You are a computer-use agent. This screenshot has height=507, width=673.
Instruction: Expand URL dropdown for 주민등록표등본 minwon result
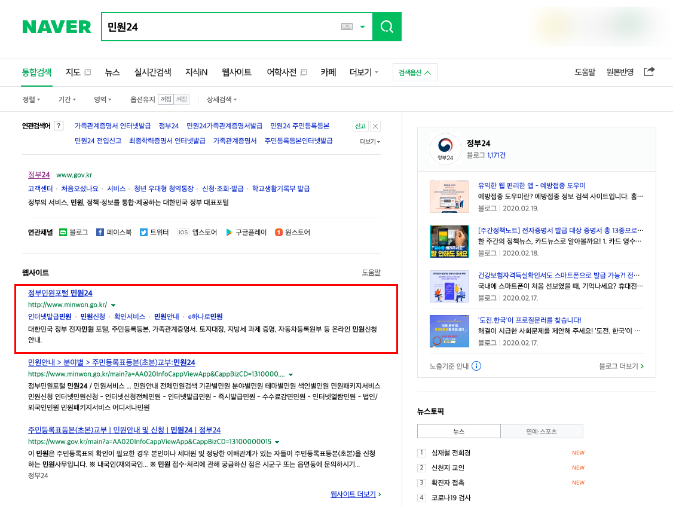[290, 375]
